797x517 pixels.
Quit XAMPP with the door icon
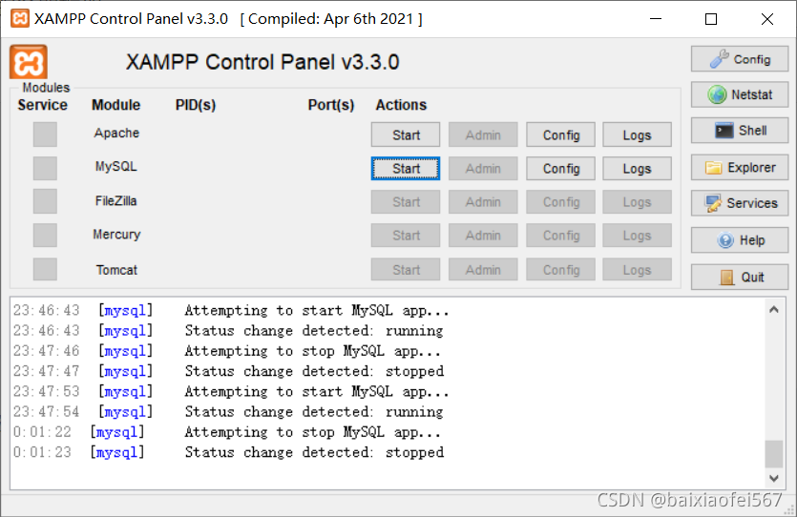tap(740, 277)
